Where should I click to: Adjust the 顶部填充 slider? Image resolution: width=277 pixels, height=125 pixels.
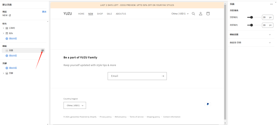pos(254,17)
